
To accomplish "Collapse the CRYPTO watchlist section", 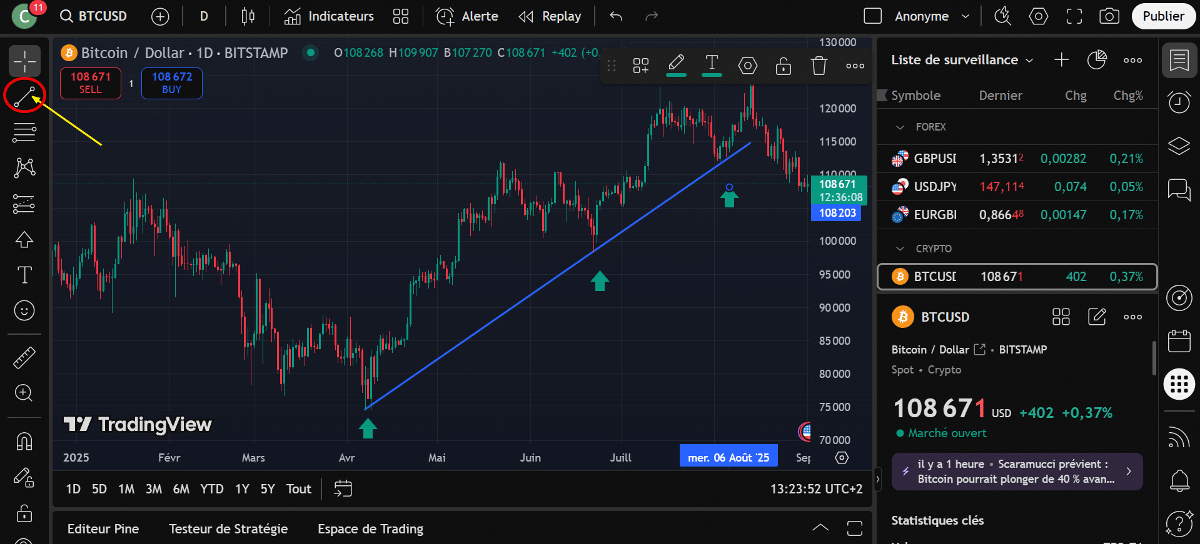I will pos(900,249).
